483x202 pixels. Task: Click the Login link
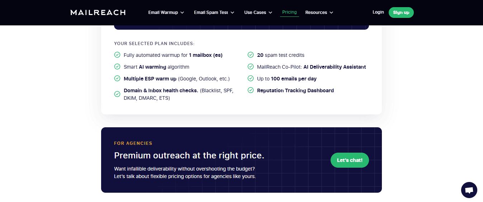(x=378, y=12)
